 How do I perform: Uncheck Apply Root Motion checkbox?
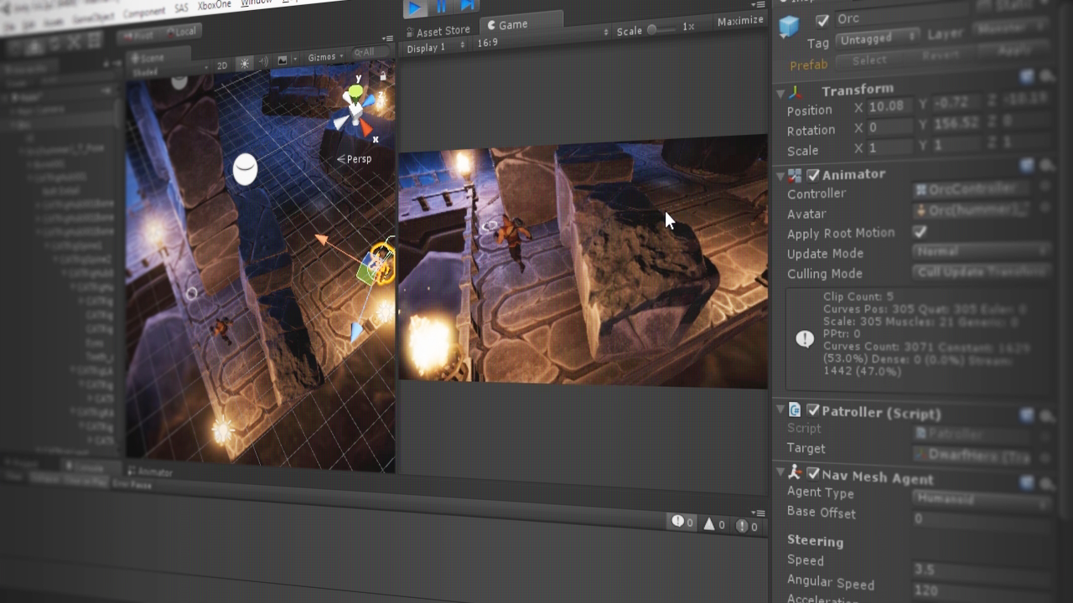point(920,231)
